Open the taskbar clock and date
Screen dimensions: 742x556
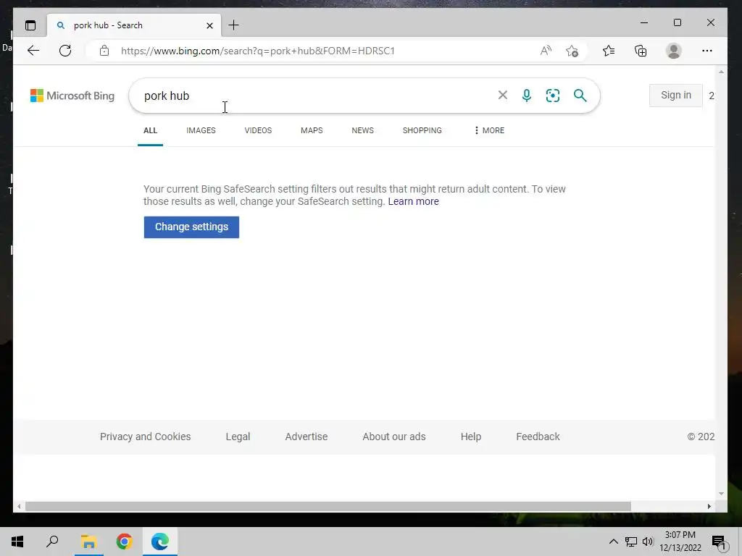point(680,542)
